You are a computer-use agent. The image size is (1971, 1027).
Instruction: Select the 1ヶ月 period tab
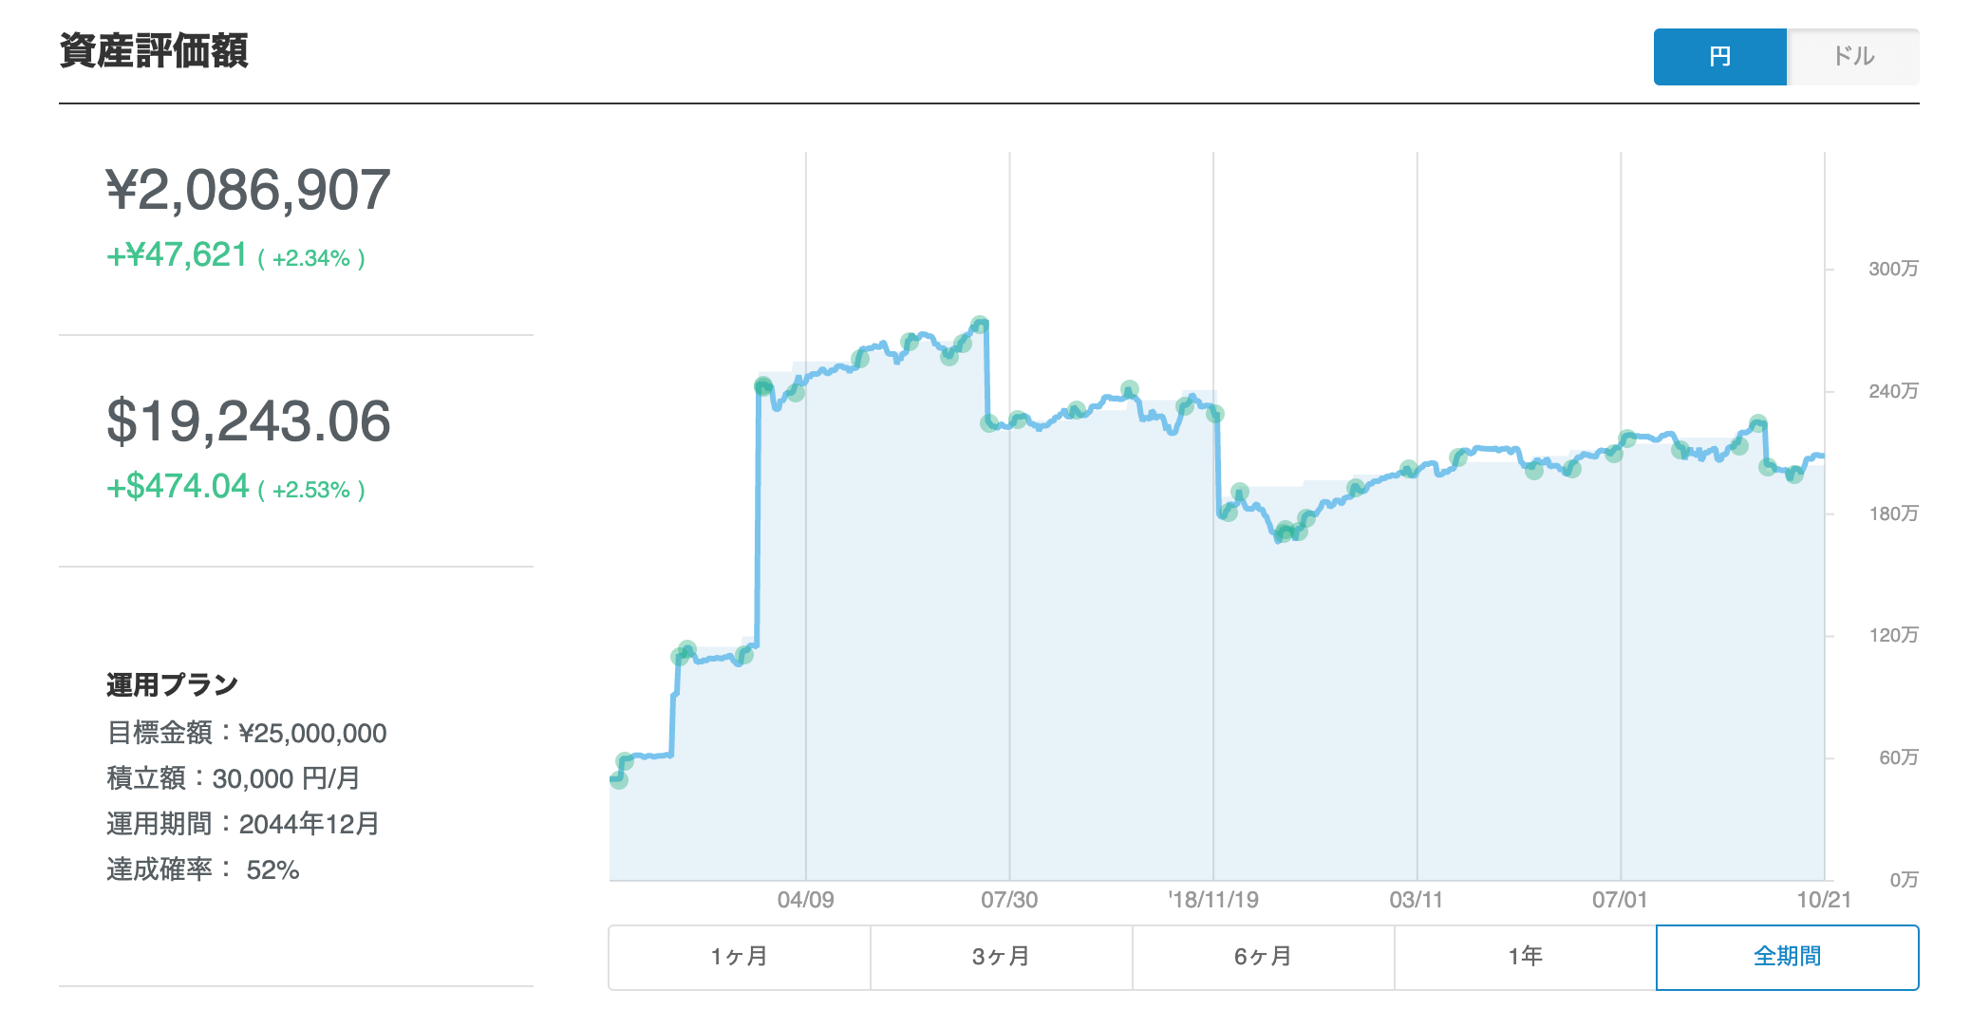[739, 957]
